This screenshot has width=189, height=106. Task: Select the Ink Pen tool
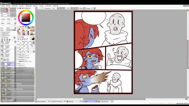coord(27,49)
